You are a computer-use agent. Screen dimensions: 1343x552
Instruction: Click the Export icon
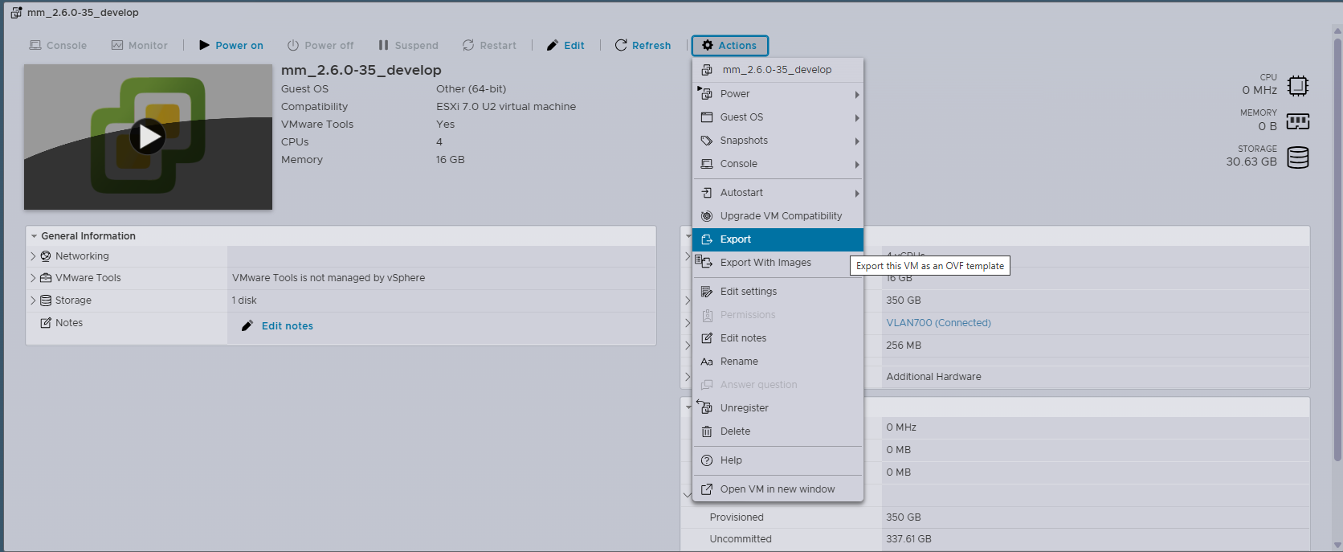707,239
